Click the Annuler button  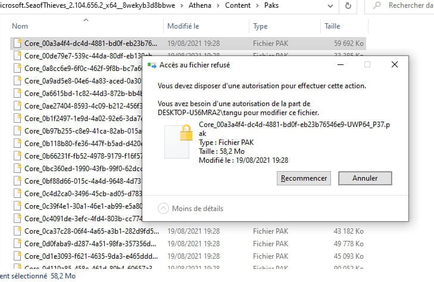365,178
